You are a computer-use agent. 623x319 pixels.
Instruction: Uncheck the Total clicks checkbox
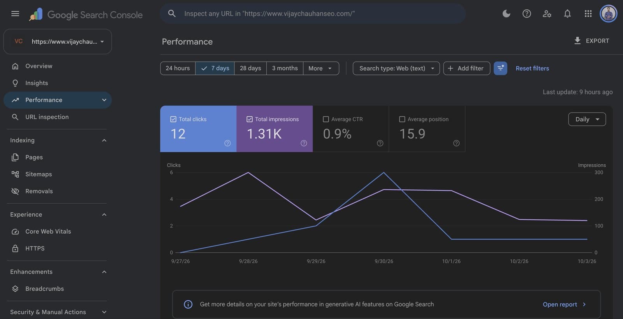(x=173, y=119)
